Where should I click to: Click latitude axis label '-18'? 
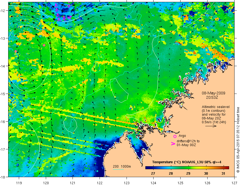(3, 177)
